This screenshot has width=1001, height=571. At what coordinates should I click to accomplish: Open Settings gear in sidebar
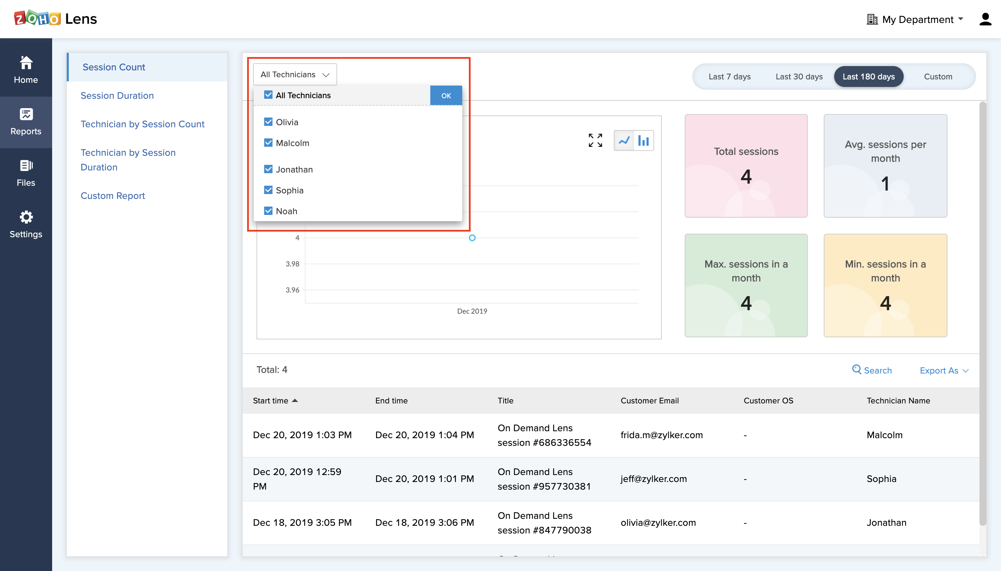tap(26, 217)
